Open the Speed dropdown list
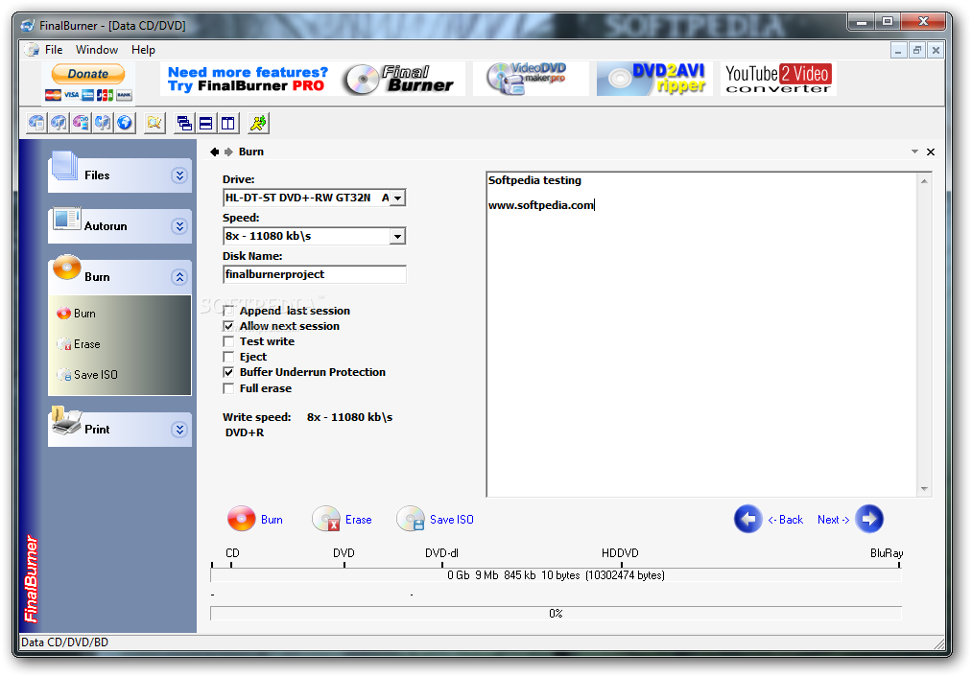 click(x=398, y=236)
